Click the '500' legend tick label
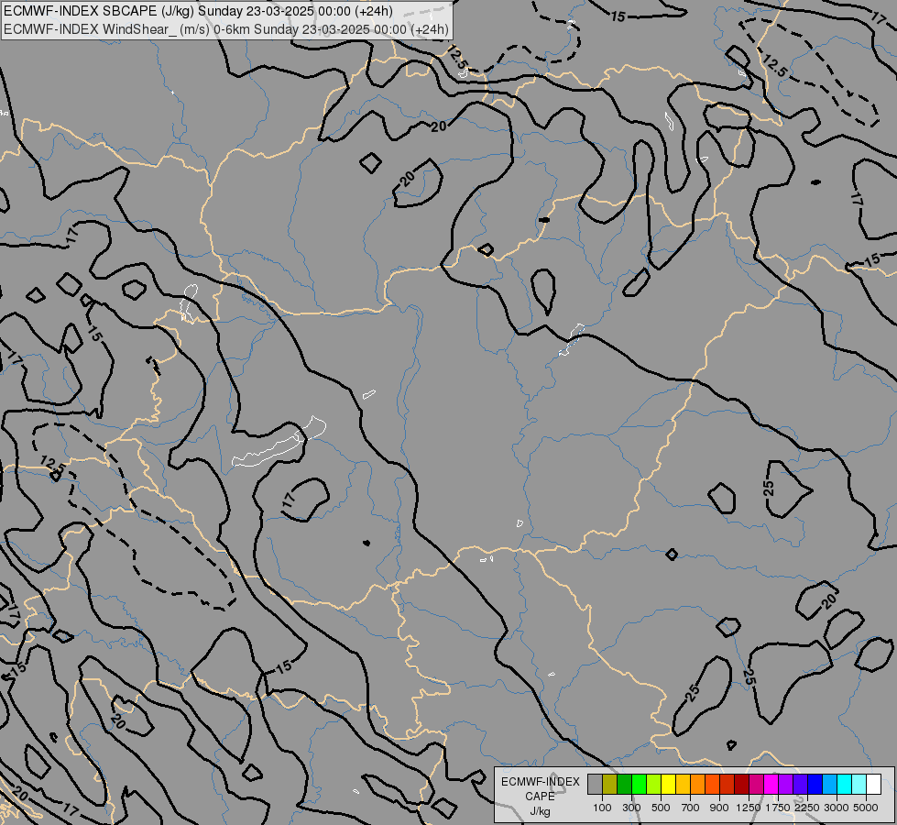Viewport: 897px width, 825px height. (x=661, y=808)
